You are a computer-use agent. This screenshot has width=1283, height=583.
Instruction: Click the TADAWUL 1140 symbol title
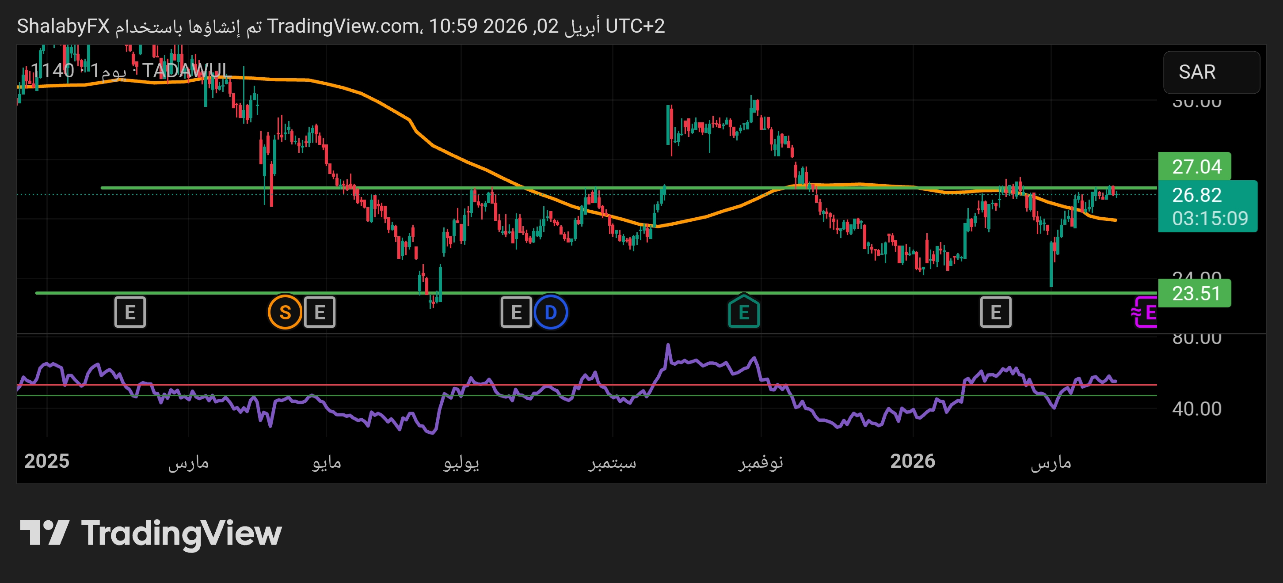coord(129,71)
